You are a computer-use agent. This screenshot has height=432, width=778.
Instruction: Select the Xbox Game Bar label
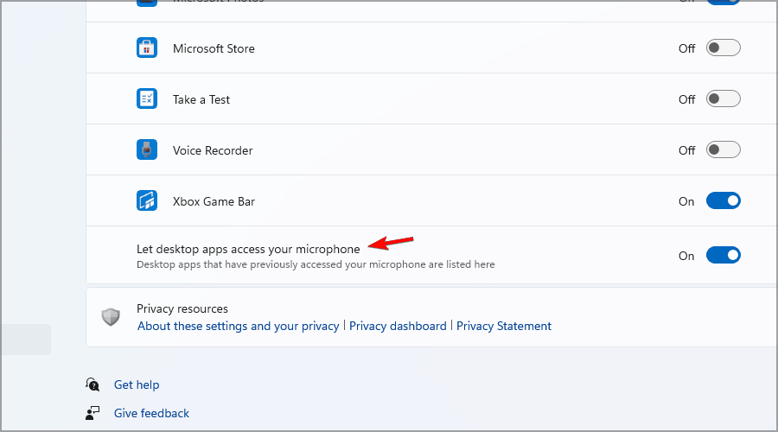click(x=214, y=201)
